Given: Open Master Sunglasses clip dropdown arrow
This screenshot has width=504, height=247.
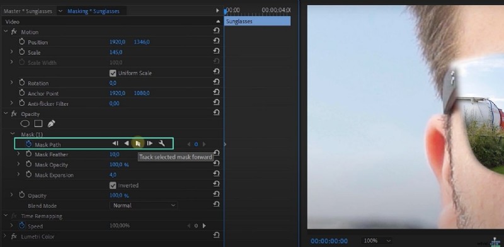Looking at the screenshot, I should click(x=60, y=11).
